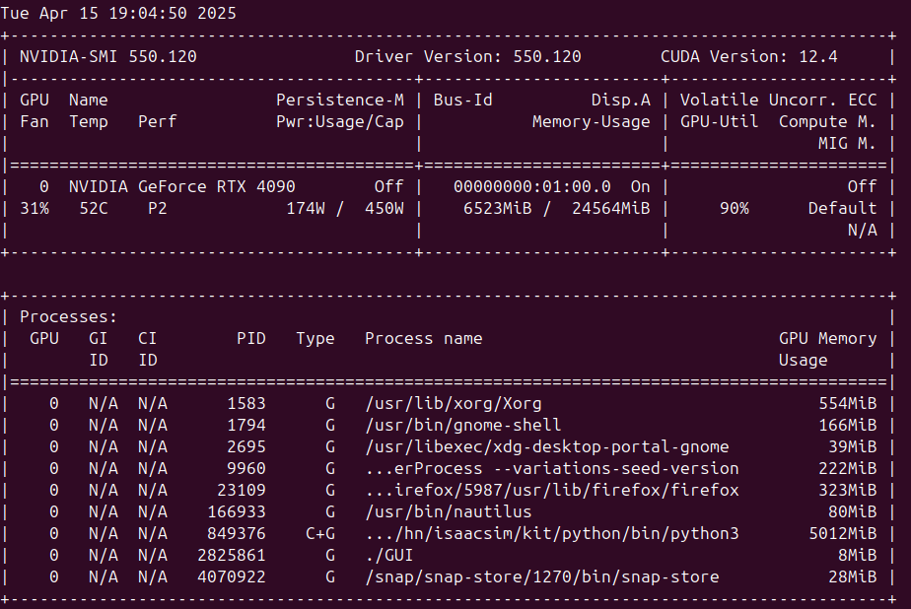
Task: Click the NVIDIA-SMI 550.120 version text
Action: pos(108,57)
